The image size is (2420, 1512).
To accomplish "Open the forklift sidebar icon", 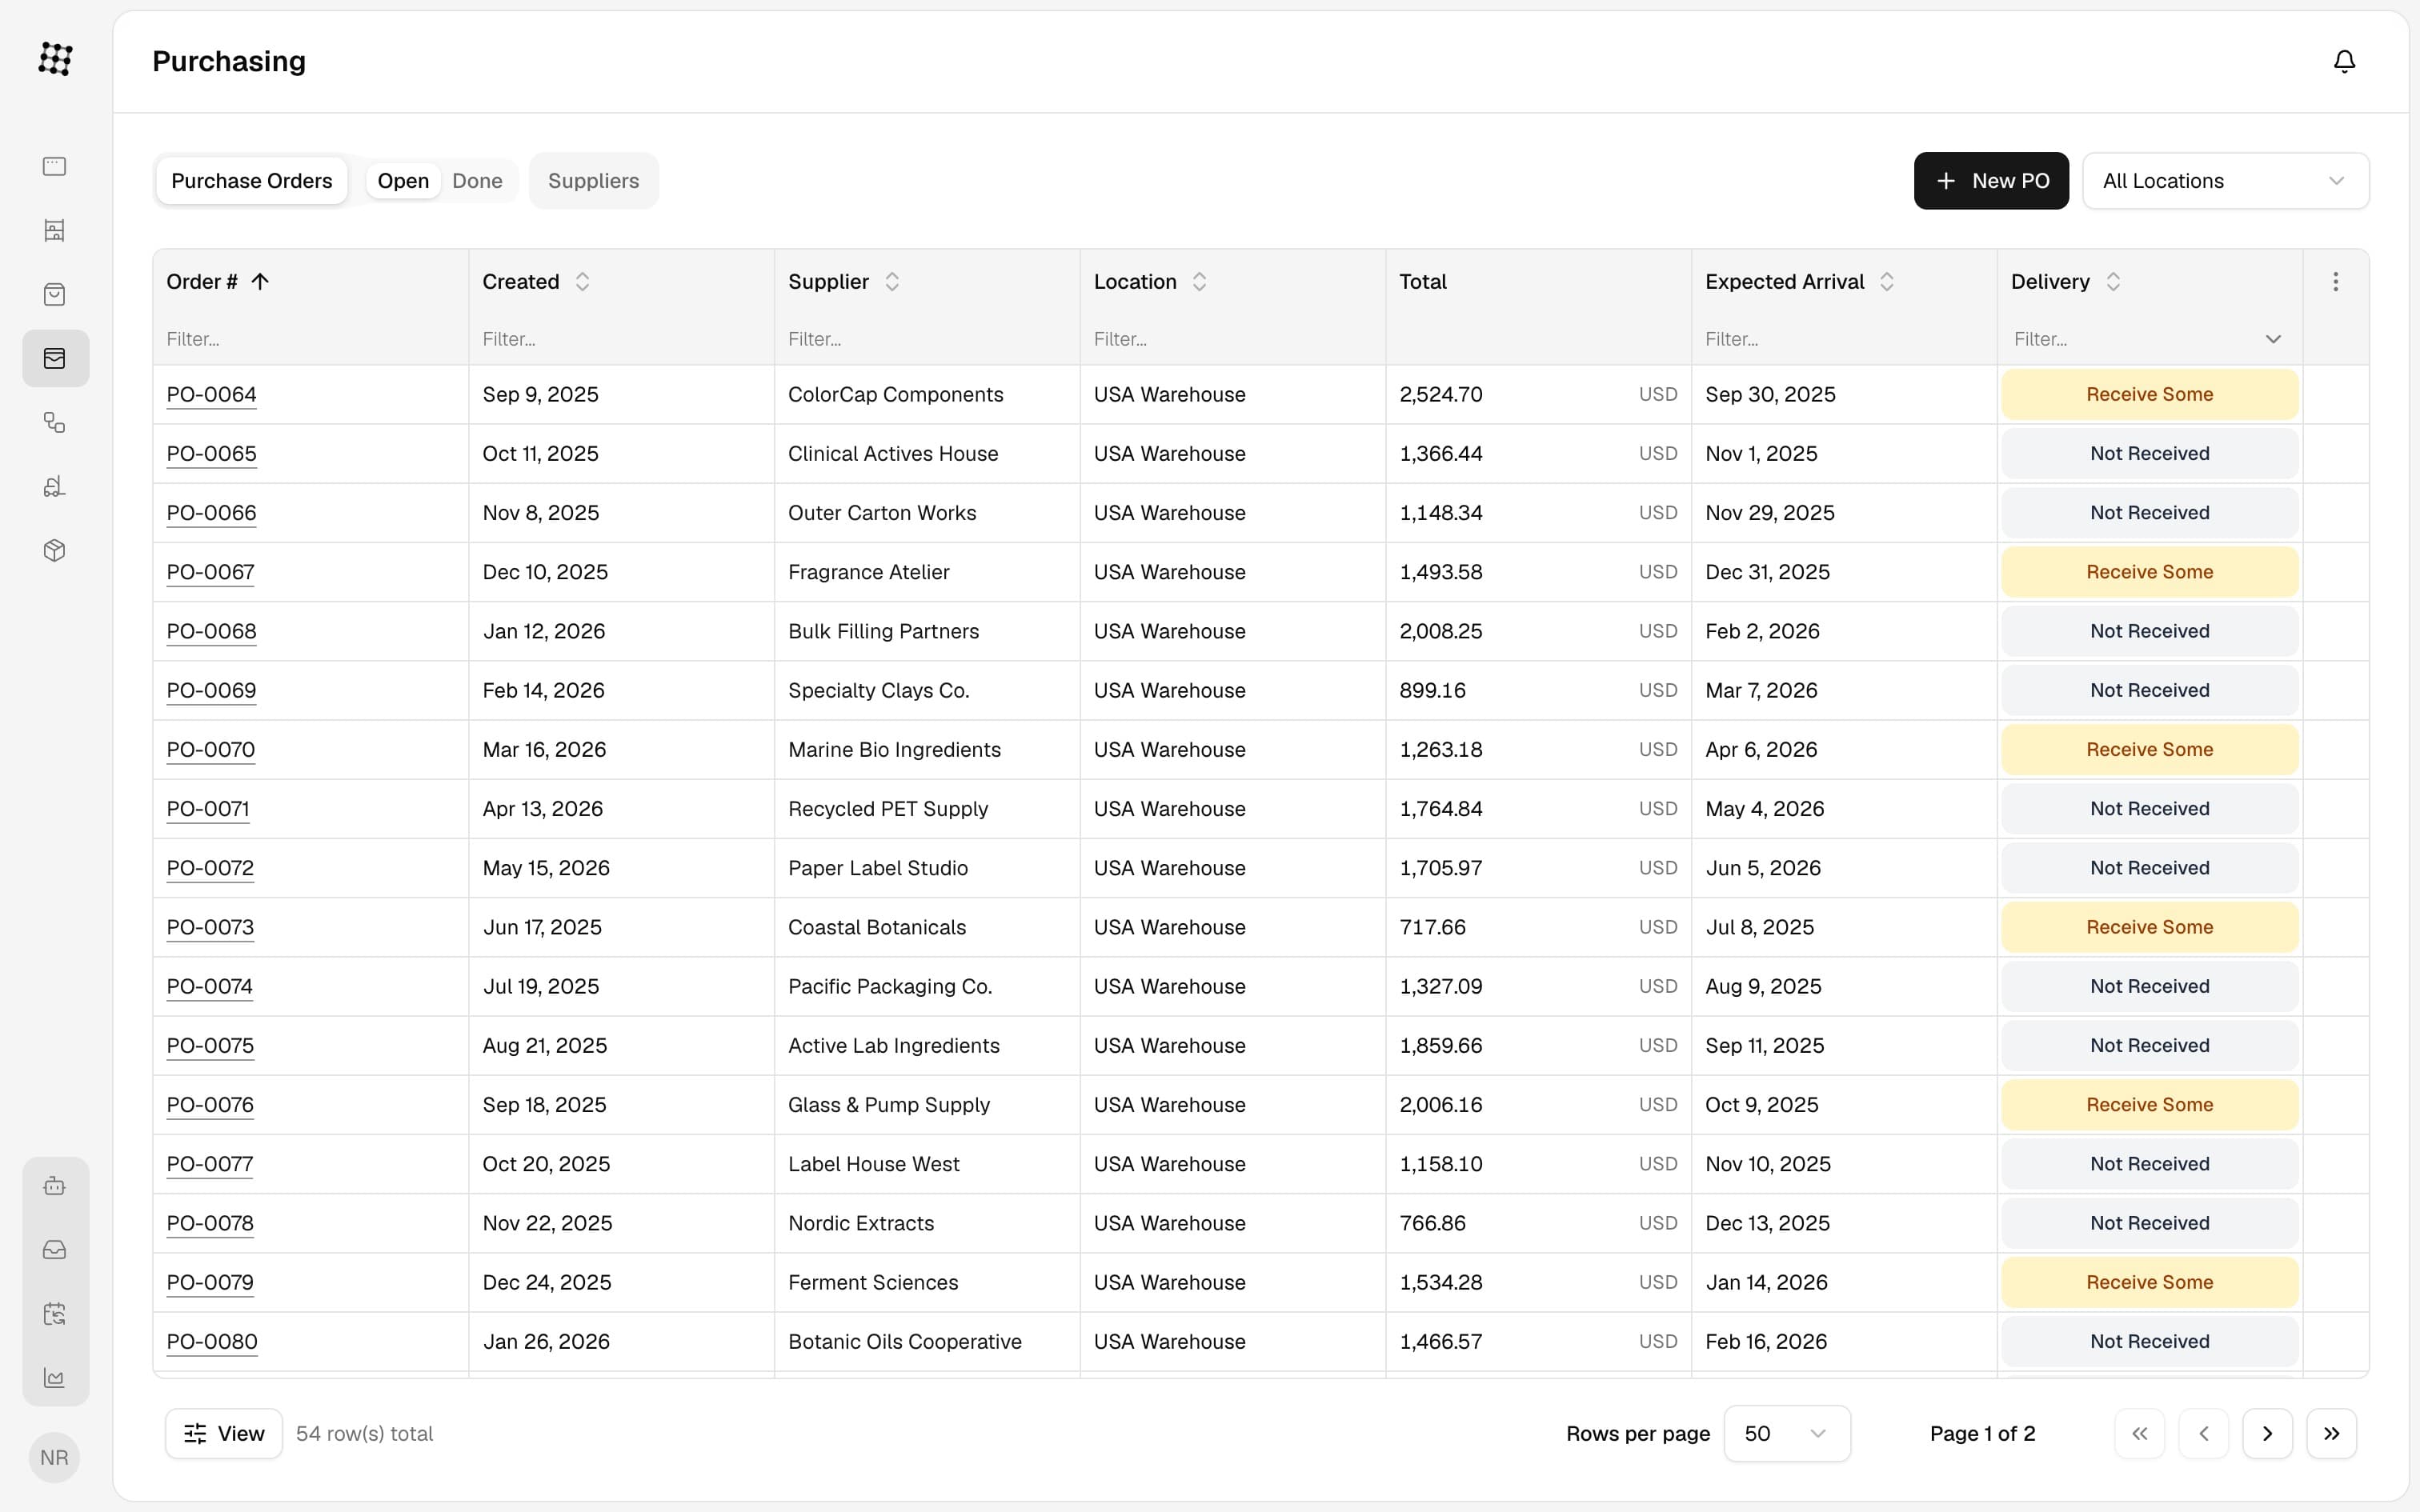I will click(x=55, y=486).
